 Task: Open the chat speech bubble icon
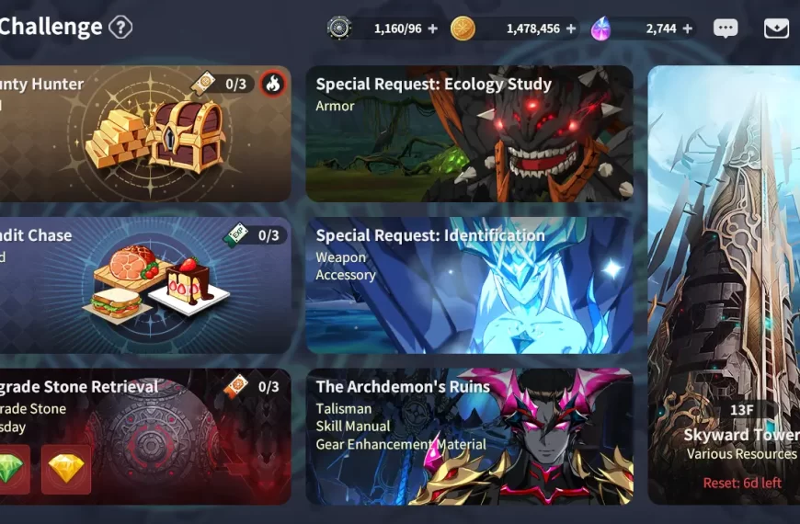pyautogui.click(x=725, y=28)
